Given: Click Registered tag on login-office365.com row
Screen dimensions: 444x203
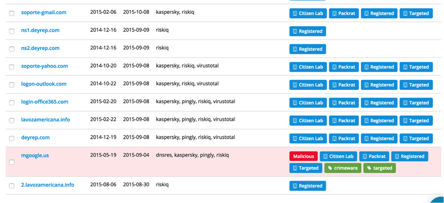Looking at the screenshot, I should coord(379,103).
